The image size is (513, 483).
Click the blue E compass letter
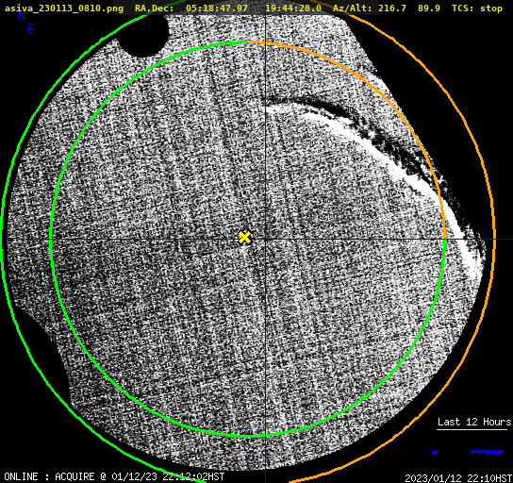(31, 29)
